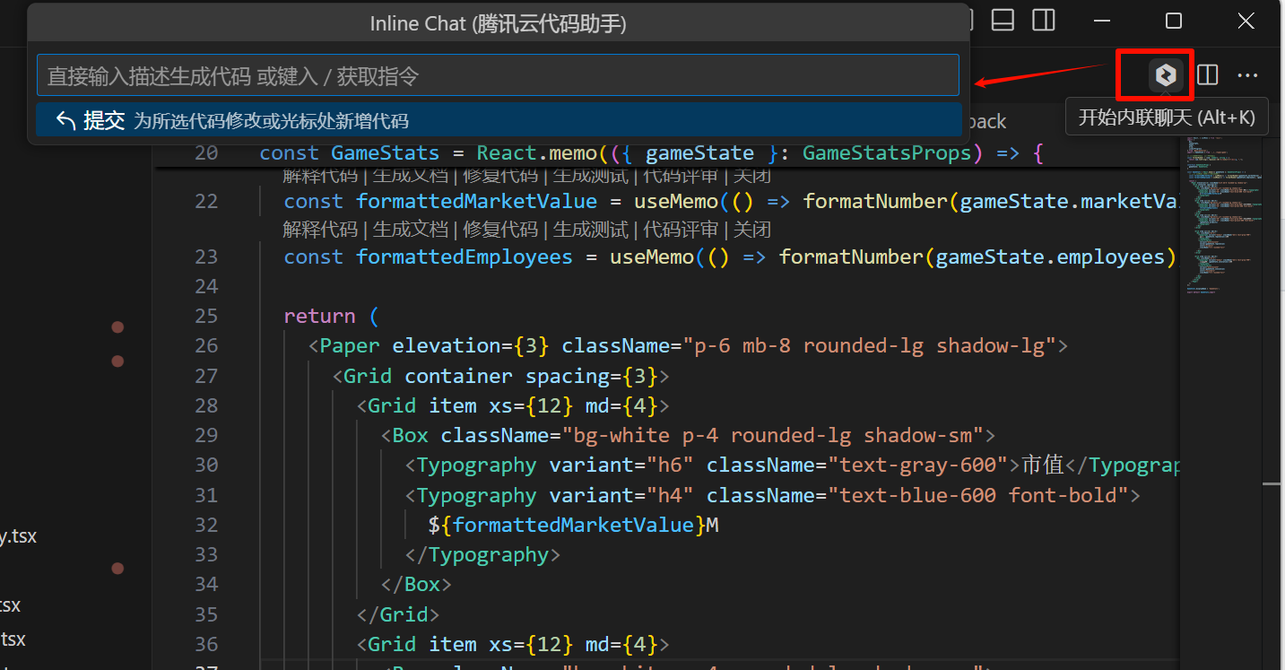Click the Tencent Cloud inline chat icon

click(x=1165, y=75)
